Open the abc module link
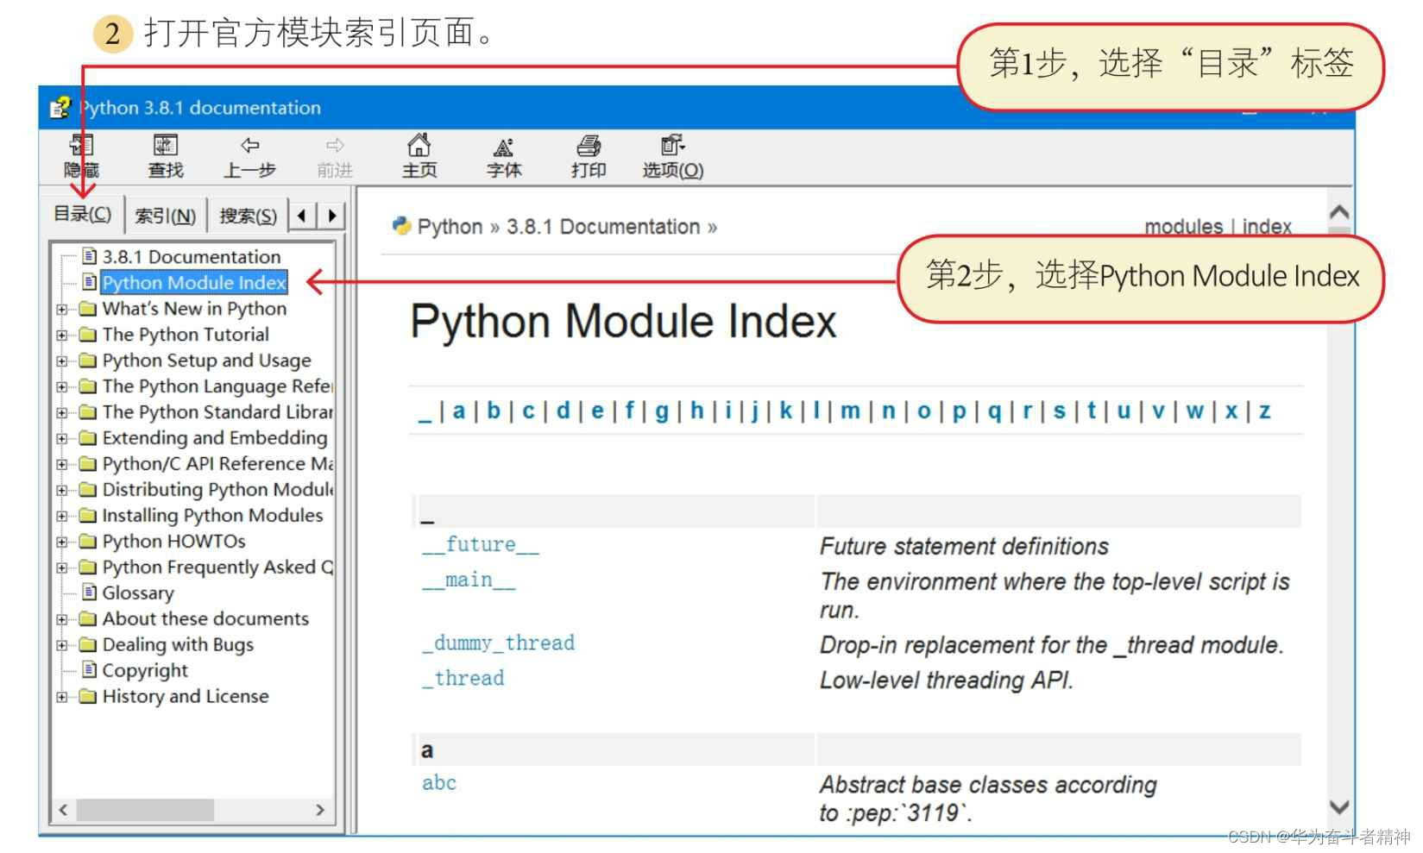Viewport: 1423px width, 853px height. [x=439, y=782]
